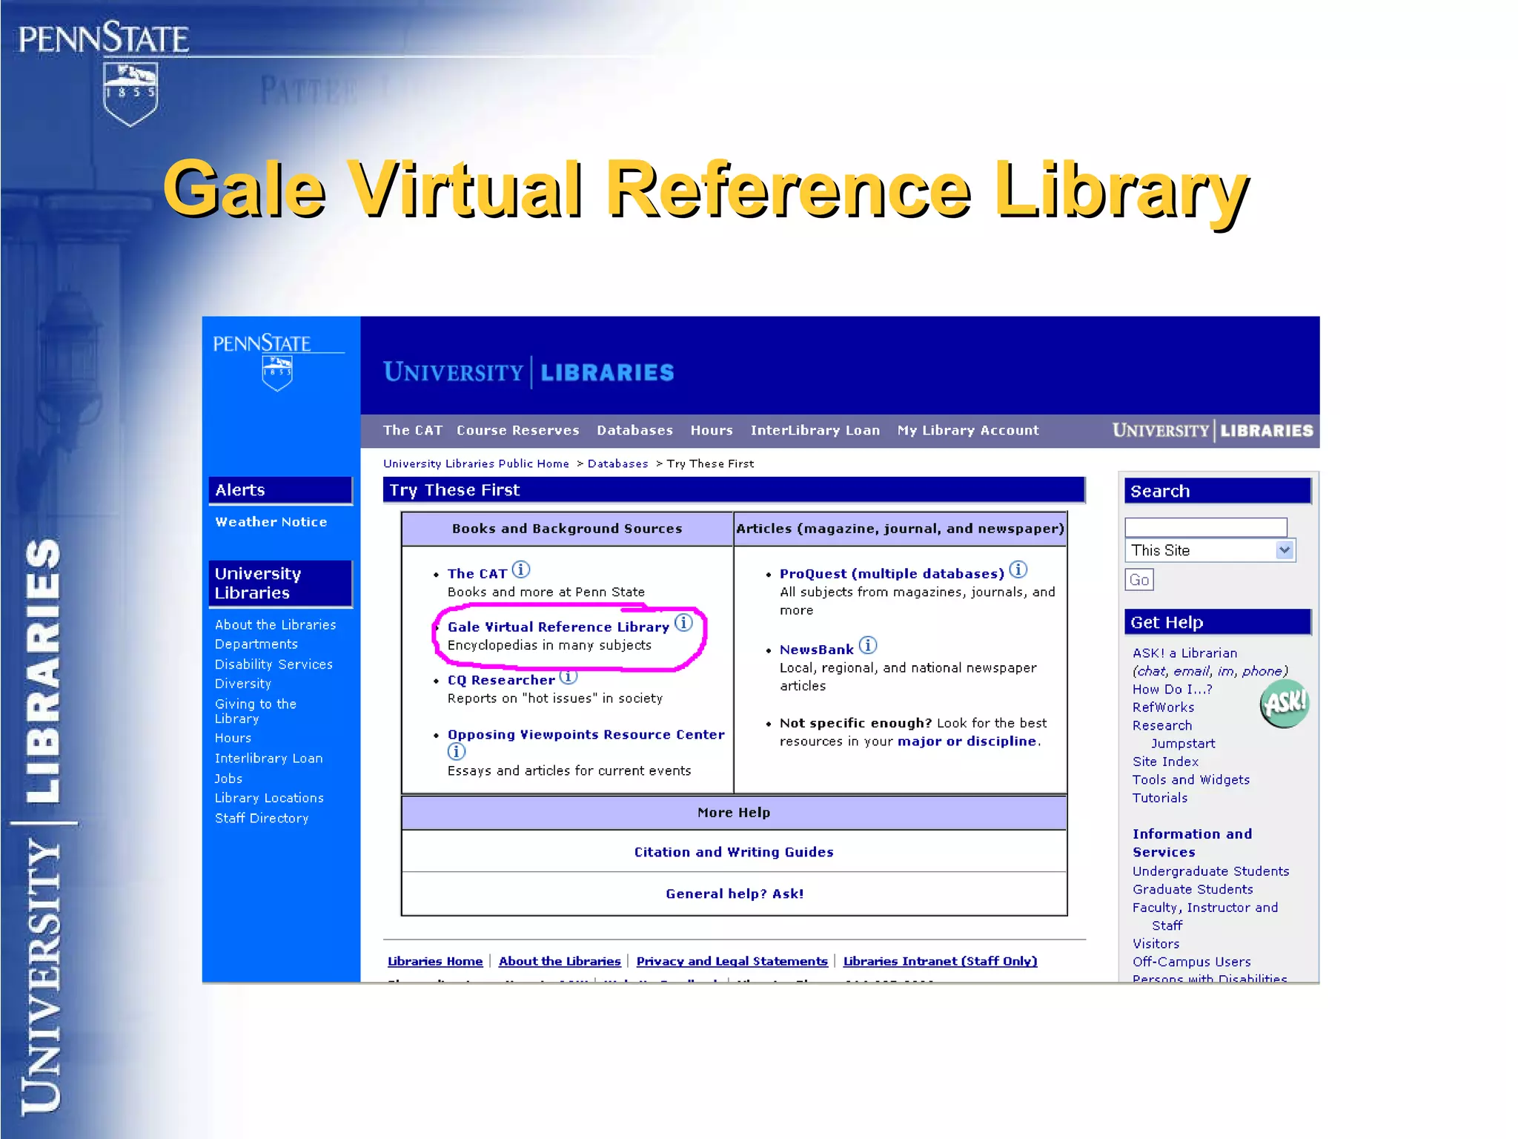Click major or discipline link
The height and width of the screenshot is (1139, 1518).
click(x=967, y=742)
